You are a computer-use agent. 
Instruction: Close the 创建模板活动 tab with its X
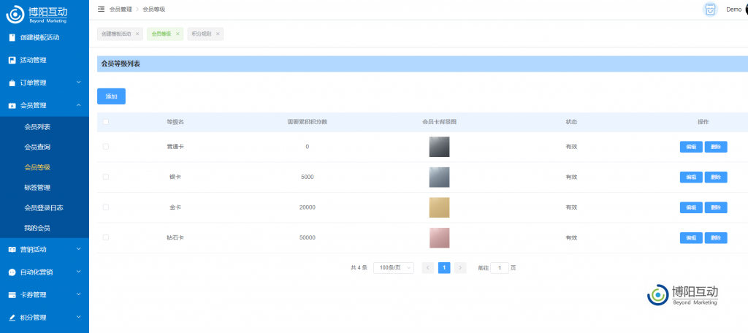(137, 34)
